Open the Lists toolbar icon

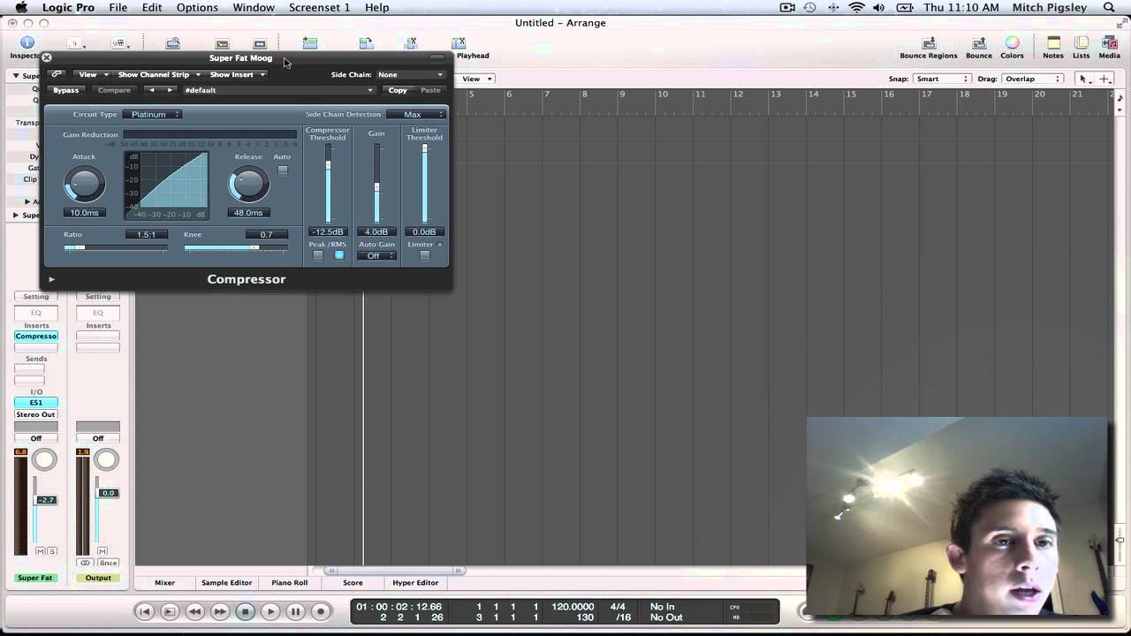coord(1082,42)
